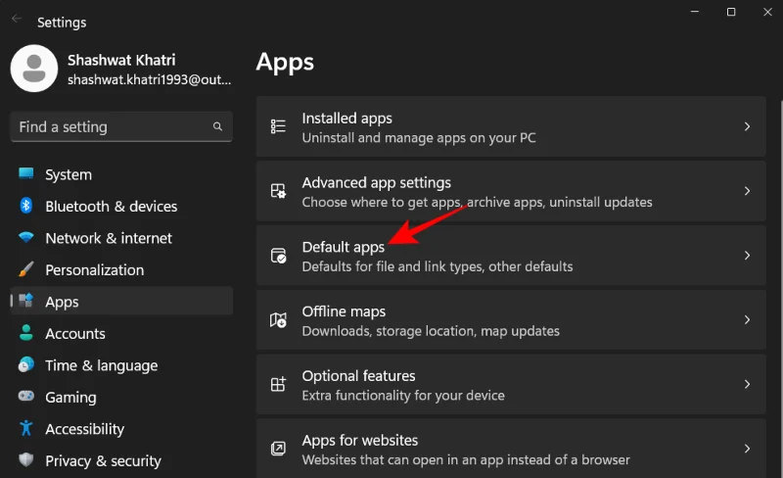Go to Network & internet
Viewport: 783px width, 478px height.
coord(121,238)
